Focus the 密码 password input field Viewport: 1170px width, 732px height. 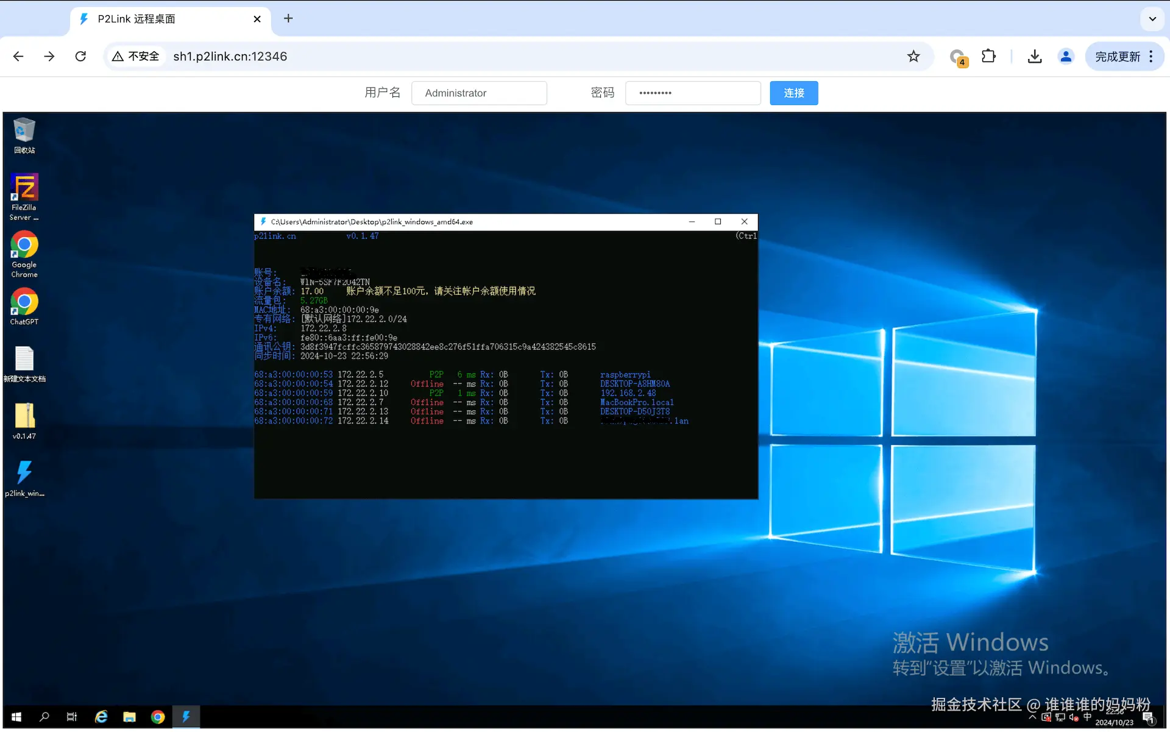(x=693, y=93)
